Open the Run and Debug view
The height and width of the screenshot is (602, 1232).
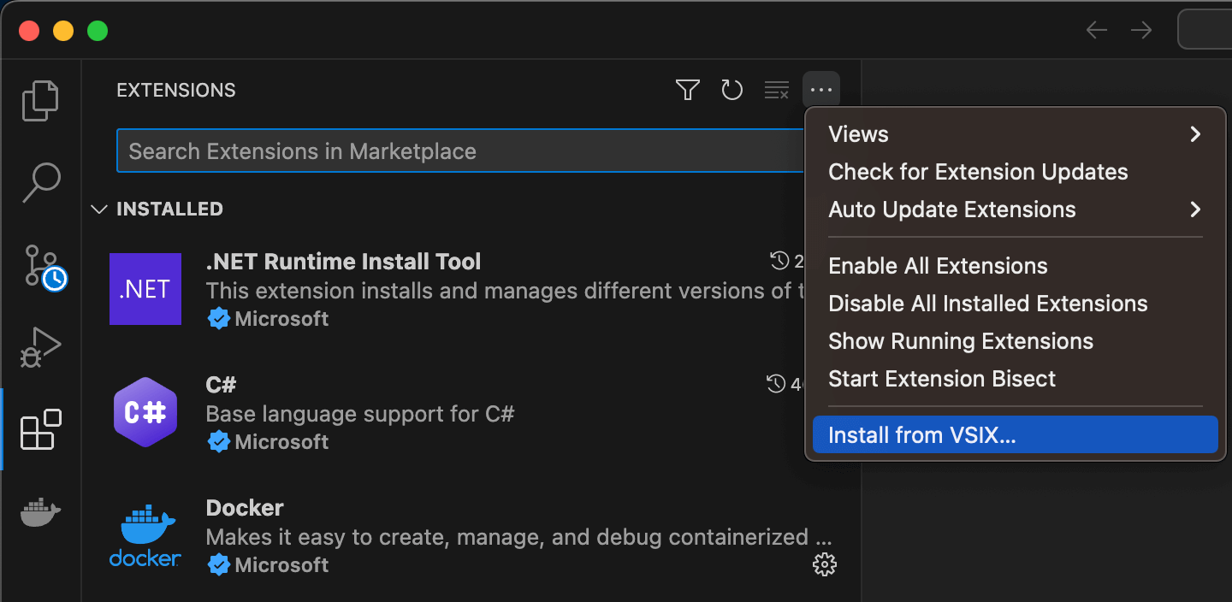point(40,347)
